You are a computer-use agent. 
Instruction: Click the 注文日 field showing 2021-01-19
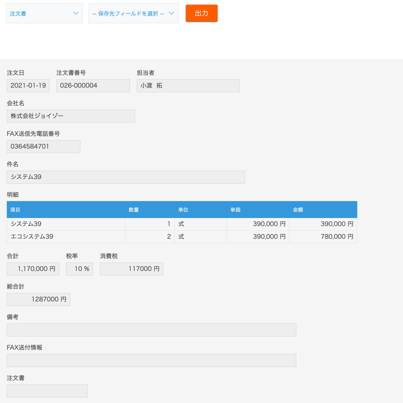click(x=28, y=85)
